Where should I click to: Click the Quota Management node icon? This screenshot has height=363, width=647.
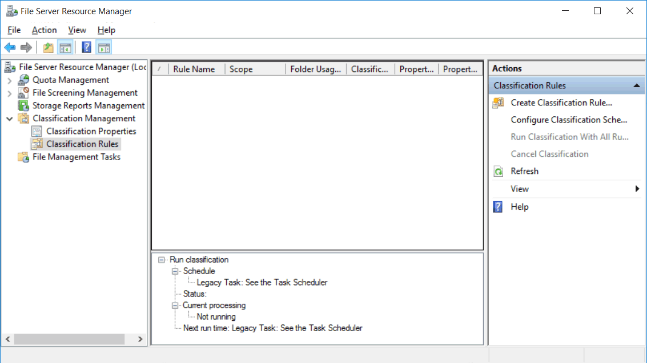[23, 80]
